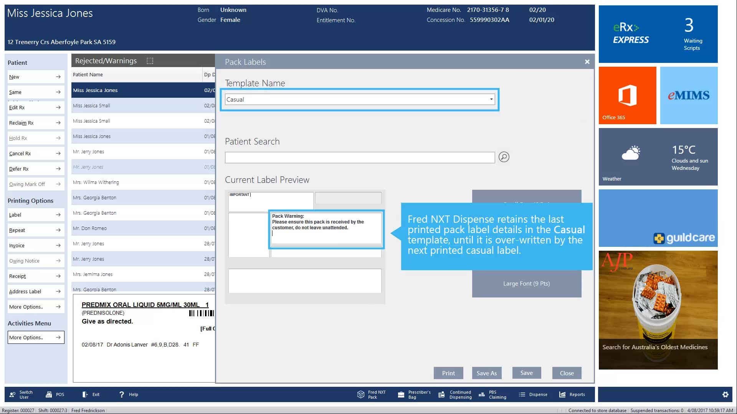
Task: Open the Template Name dropdown
Action: click(x=491, y=99)
